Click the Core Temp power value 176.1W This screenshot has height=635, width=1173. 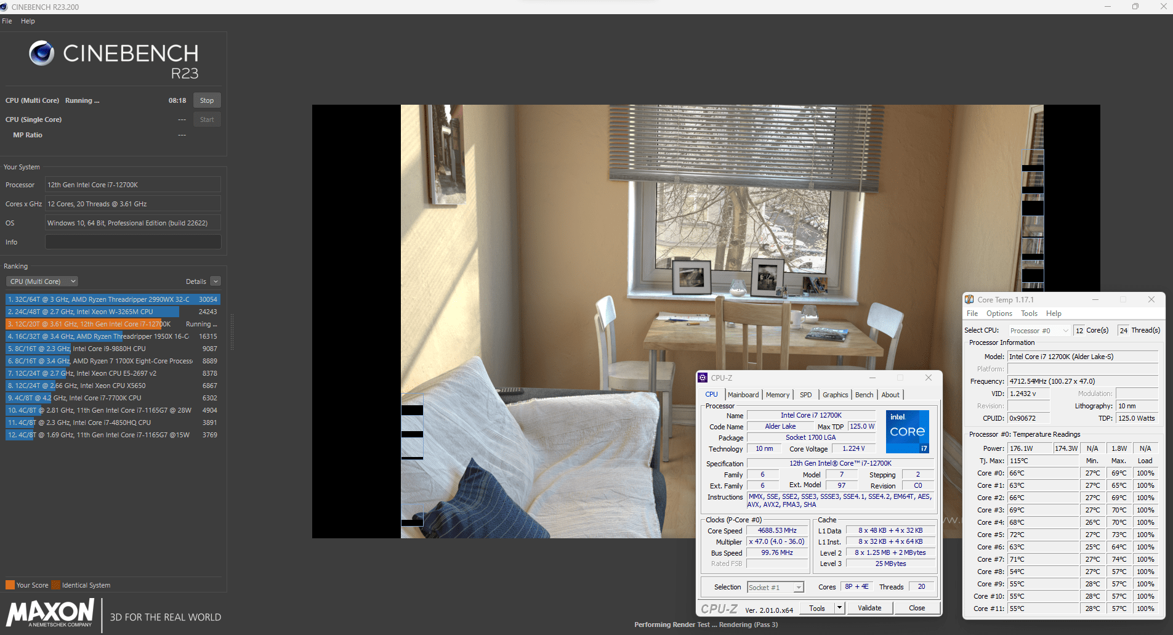click(1030, 448)
